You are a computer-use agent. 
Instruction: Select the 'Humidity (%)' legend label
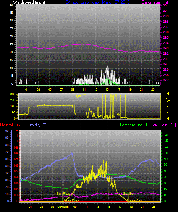tap(36, 125)
